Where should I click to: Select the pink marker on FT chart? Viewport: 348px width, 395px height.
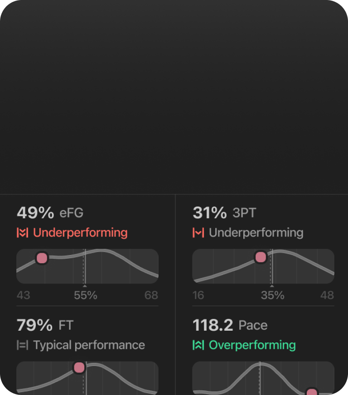coord(79,367)
